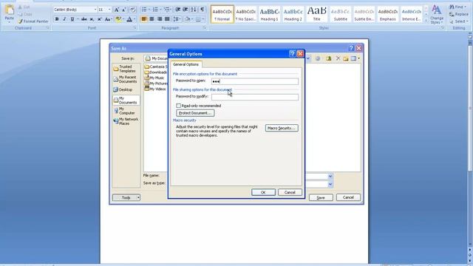Open Tools dropdown in Save As dialog
Viewport: 473px width, 266px height.
coord(126,197)
